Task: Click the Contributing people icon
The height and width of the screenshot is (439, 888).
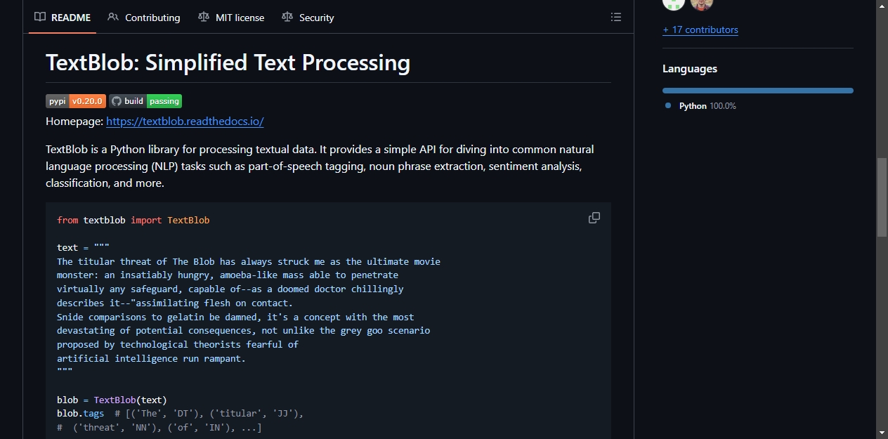Action: (x=113, y=17)
